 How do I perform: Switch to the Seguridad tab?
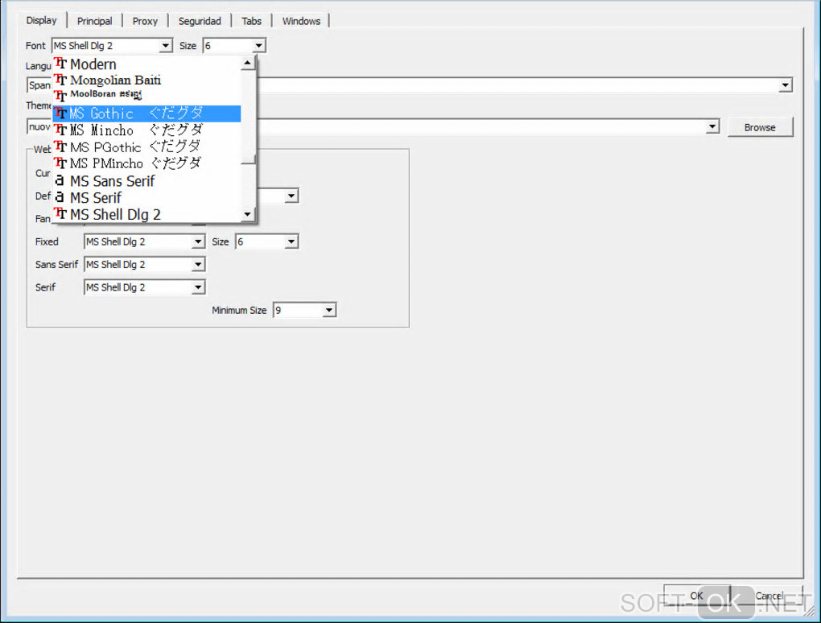click(200, 21)
